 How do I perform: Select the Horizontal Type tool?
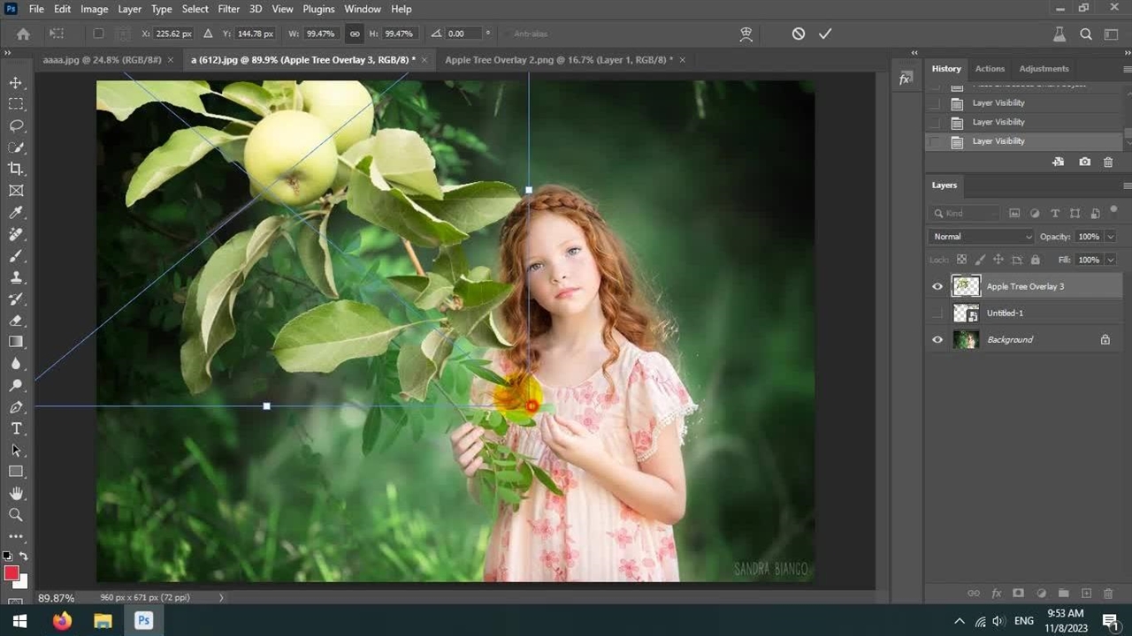click(16, 428)
